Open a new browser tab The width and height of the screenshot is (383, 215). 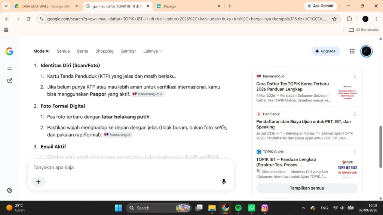pos(230,6)
